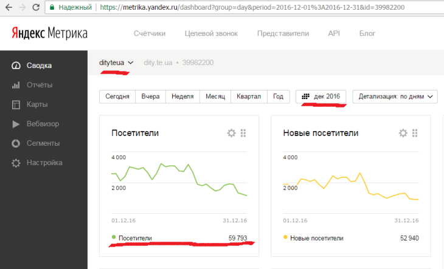
Task: Click the green Посетители legend dot
Action: [x=114, y=237]
